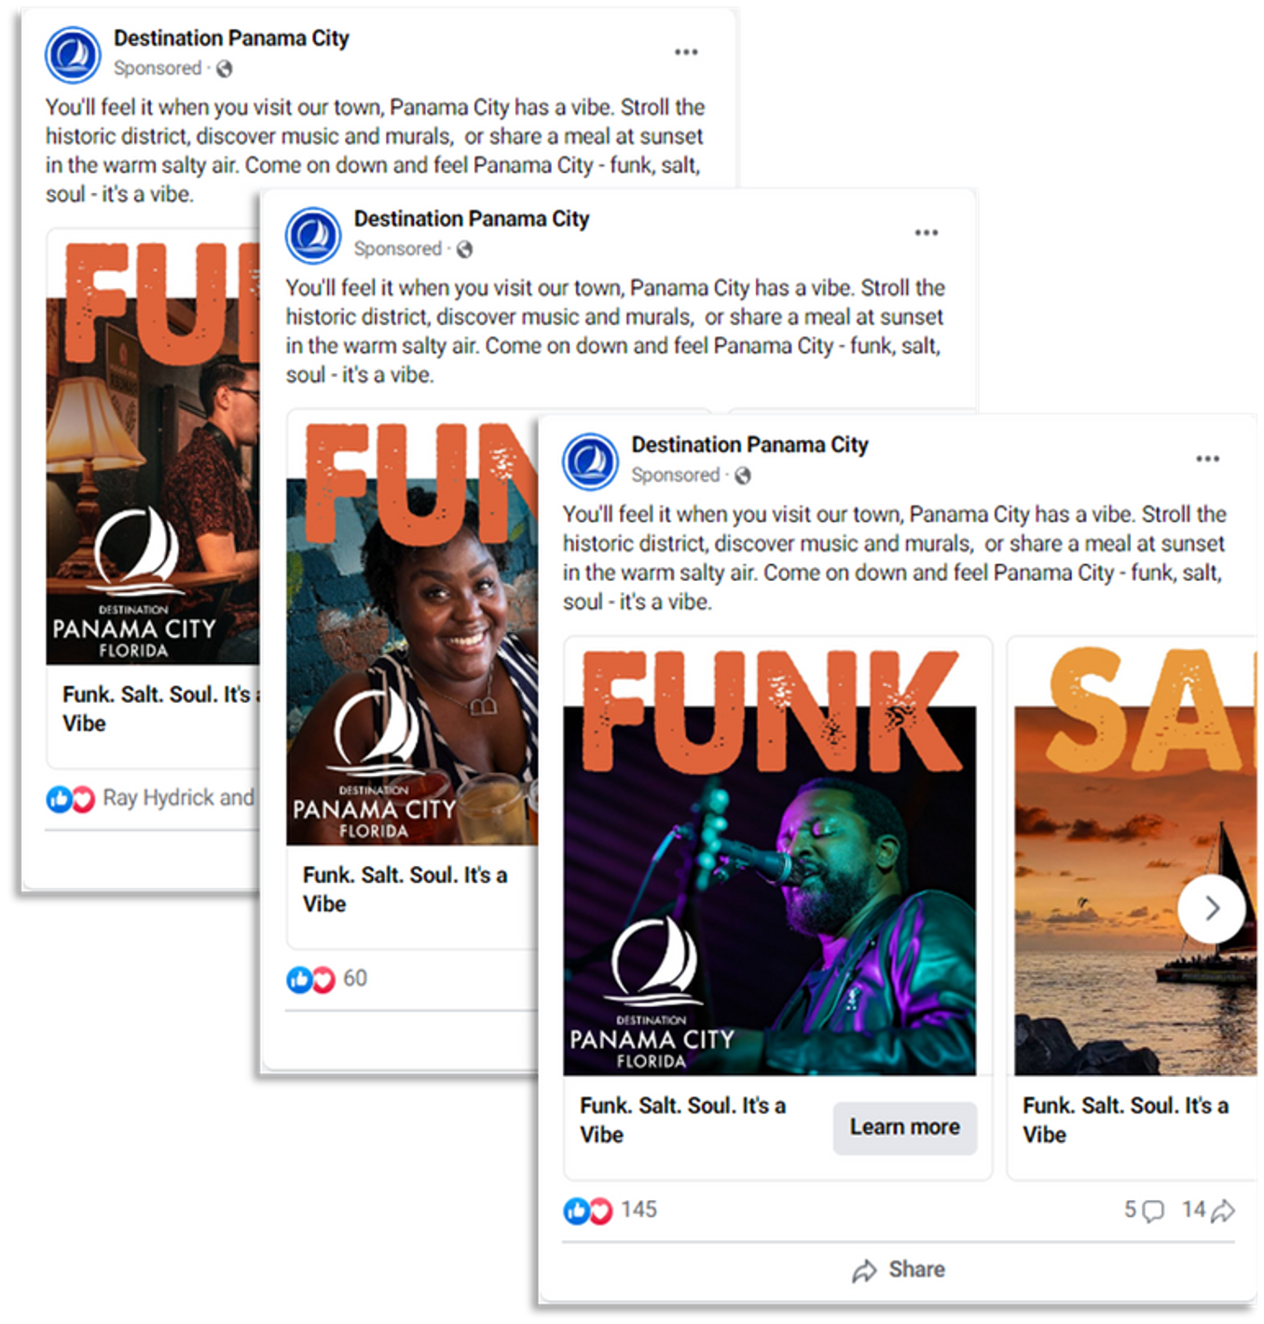Image resolution: width=1264 pixels, height=1324 pixels.
Task: Click the FUNK singer carousel image
Action: point(770,858)
